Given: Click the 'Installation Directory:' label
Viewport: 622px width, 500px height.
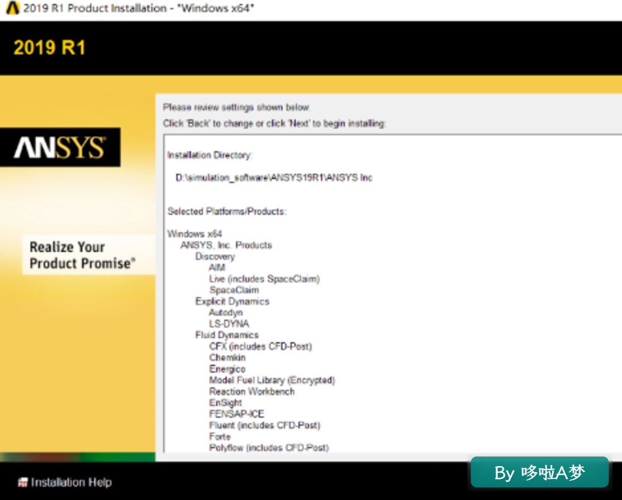Looking at the screenshot, I should tap(209, 155).
